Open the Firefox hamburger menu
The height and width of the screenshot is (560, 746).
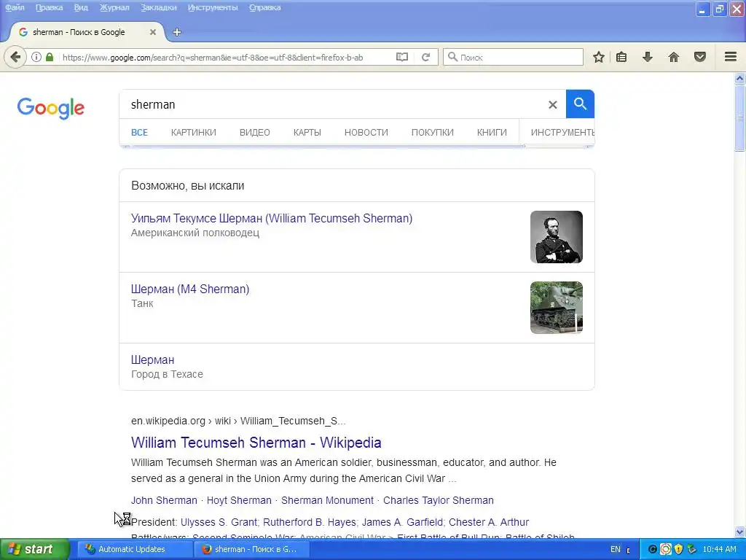pyautogui.click(x=731, y=57)
